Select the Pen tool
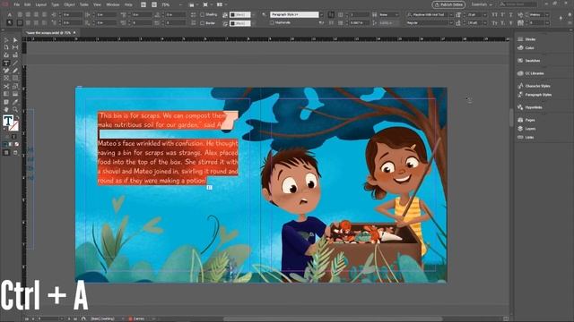574x322 pixels. pos(6,71)
